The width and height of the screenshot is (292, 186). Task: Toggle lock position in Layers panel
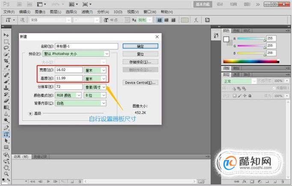click(245, 96)
